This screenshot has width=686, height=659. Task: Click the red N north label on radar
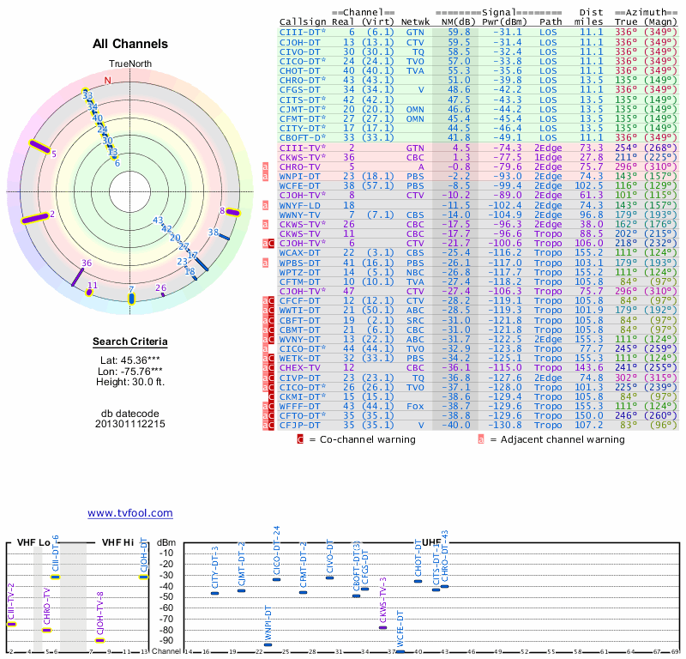pos(107,81)
